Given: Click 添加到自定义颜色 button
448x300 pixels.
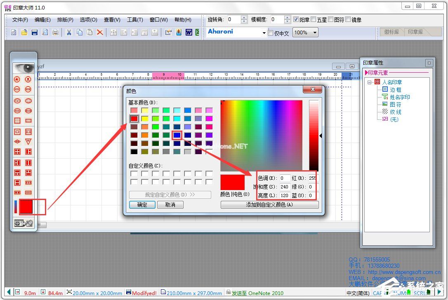Looking at the screenshot, I should point(269,205).
